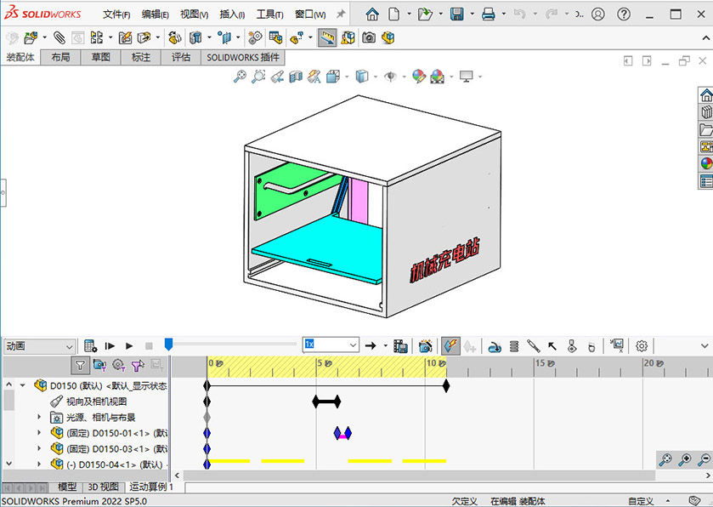The height and width of the screenshot is (507, 713).
Task: Open the 插入 menu
Action: click(x=232, y=14)
